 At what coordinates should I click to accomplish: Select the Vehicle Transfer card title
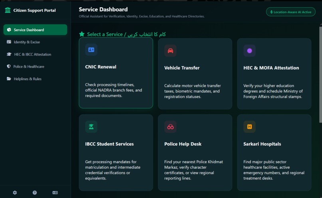click(x=182, y=68)
